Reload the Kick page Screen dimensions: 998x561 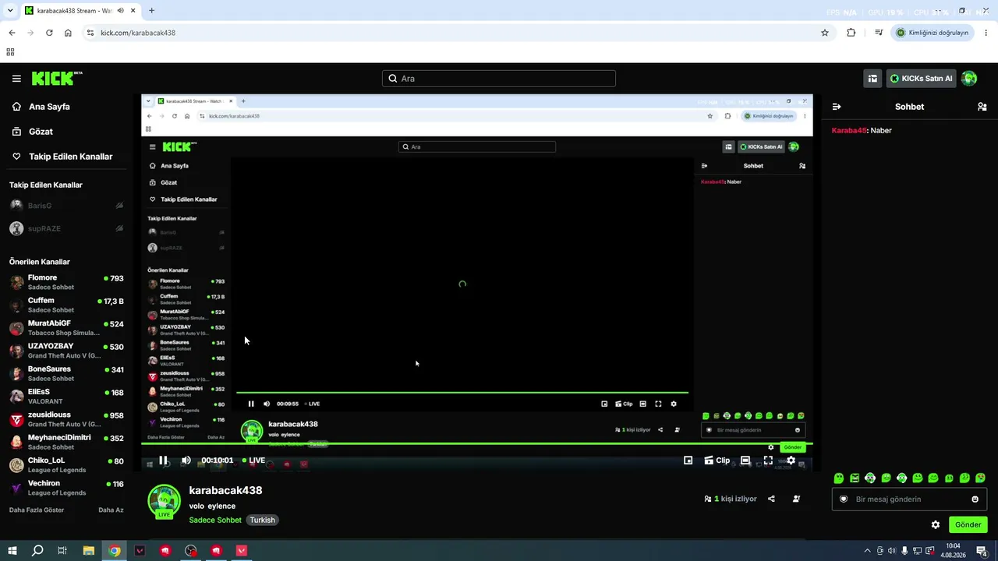(x=49, y=33)
